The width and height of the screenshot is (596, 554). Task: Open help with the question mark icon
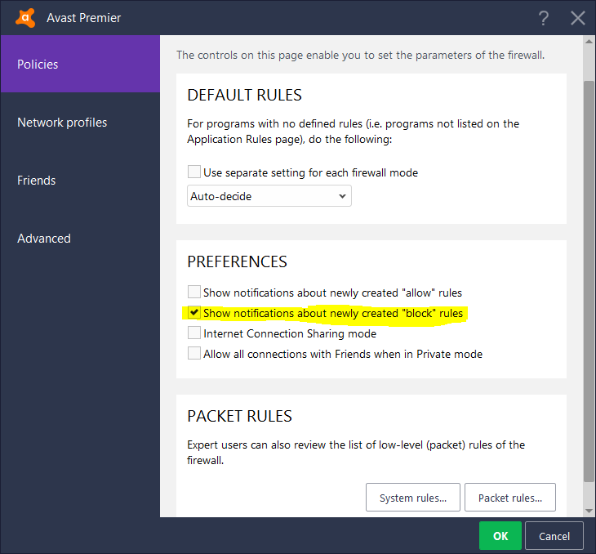click(x=544, y=18)
